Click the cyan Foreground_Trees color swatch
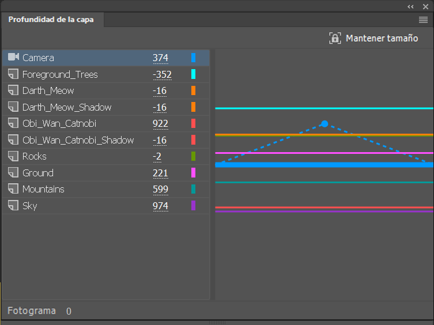Screen dimensions: 434x325 click(193, 74)
